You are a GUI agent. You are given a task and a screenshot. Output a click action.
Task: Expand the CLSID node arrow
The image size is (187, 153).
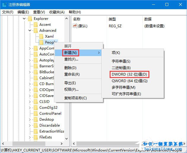(30, 102)
